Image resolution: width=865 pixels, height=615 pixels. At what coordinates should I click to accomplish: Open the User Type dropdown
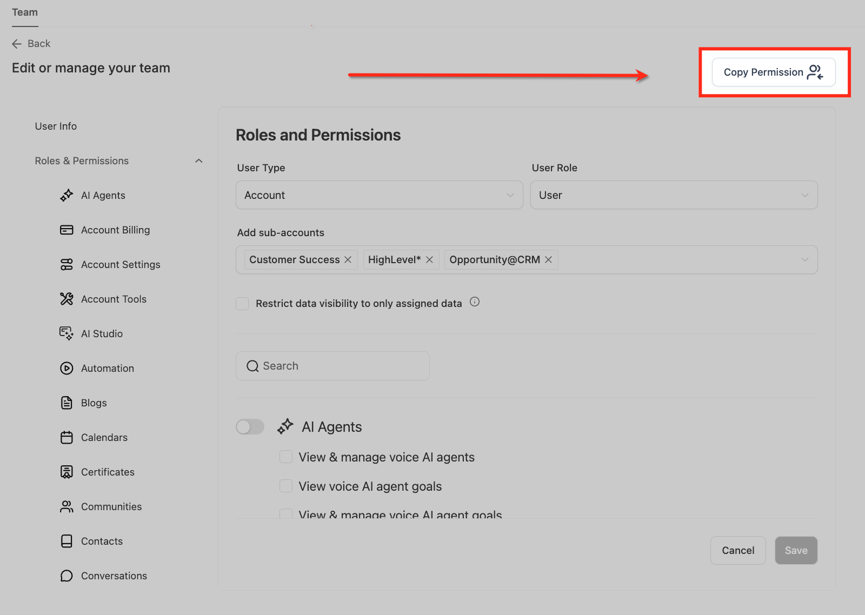tap(380, 195)
